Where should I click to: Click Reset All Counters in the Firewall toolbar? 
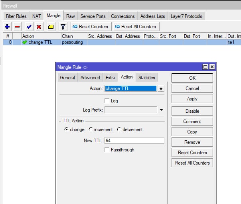click(136, 27)
